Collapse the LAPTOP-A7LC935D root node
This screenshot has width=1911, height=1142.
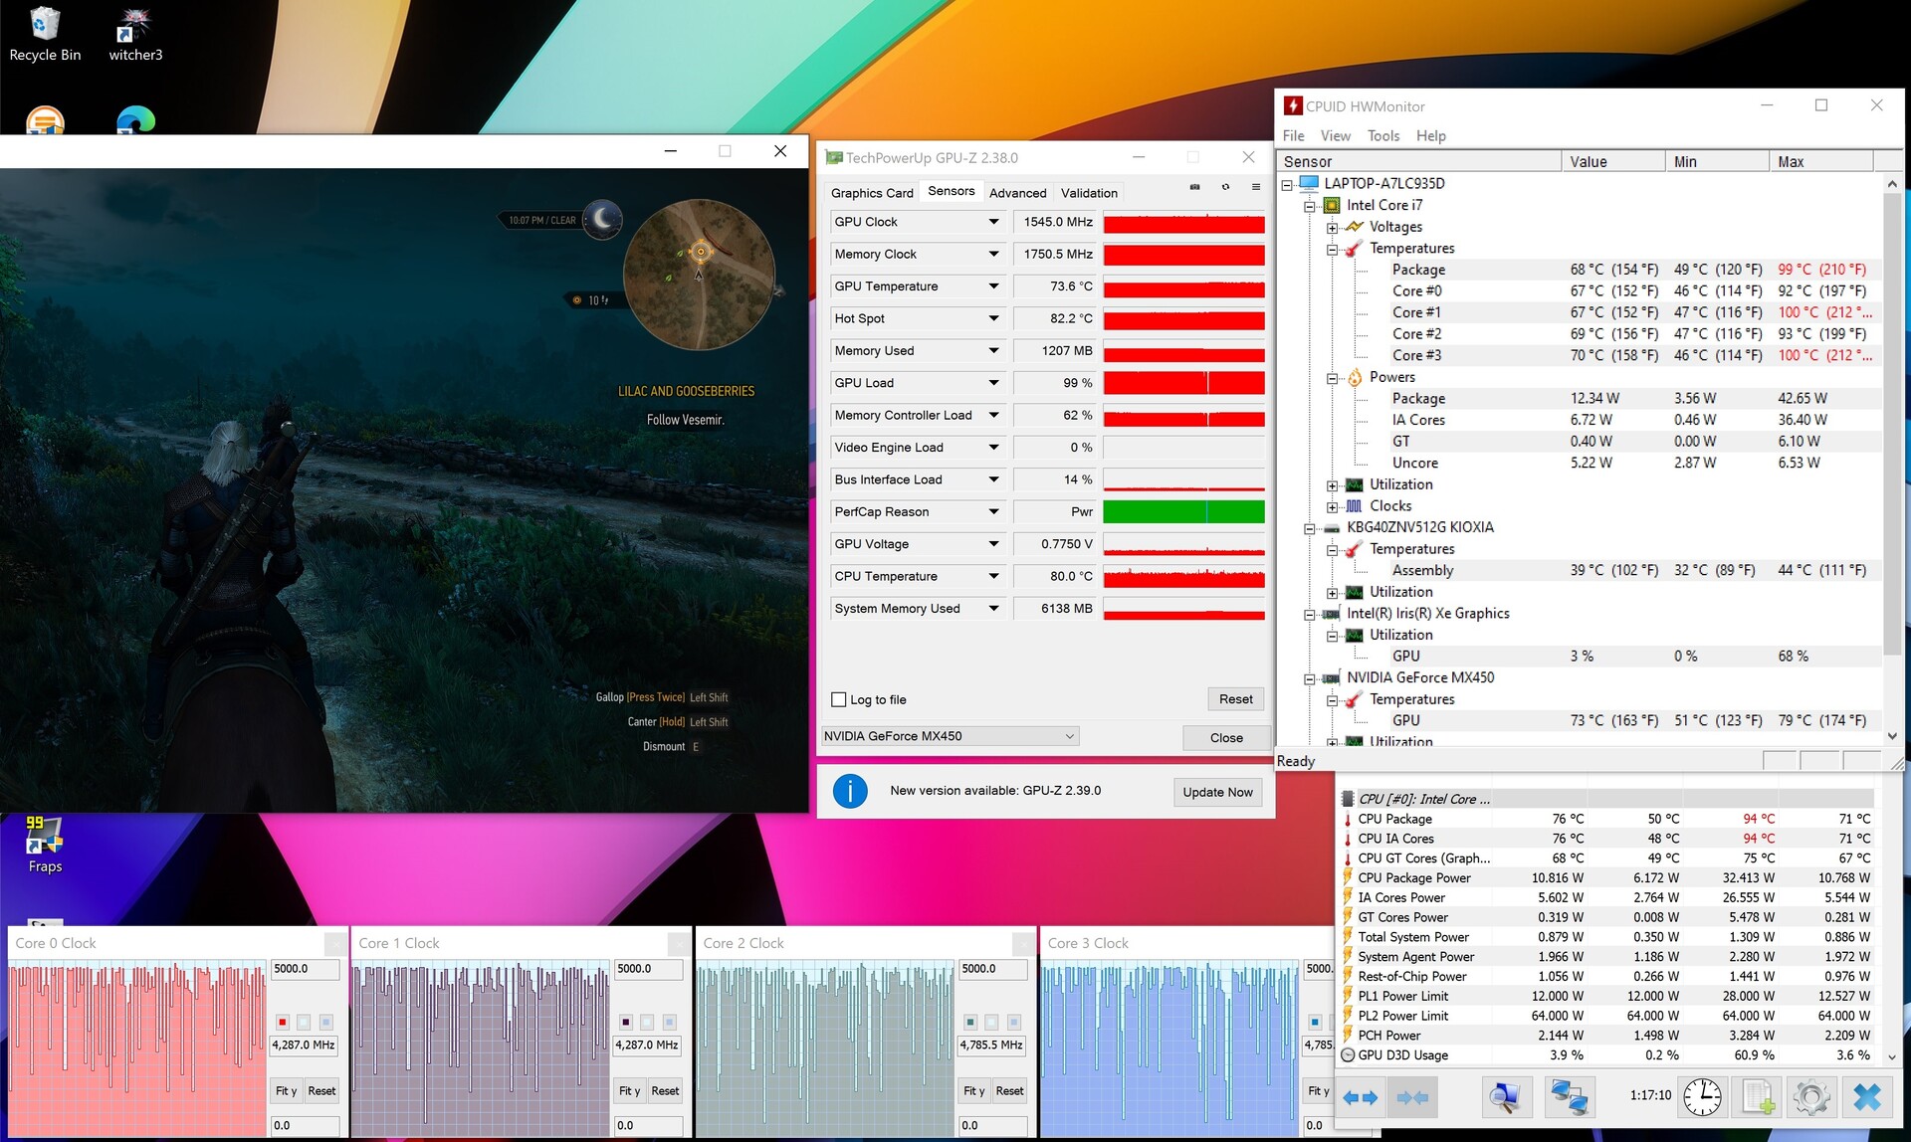1287,184
